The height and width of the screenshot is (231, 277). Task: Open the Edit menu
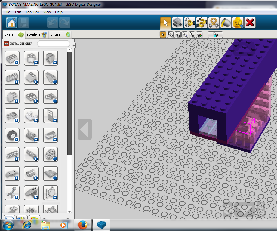coord(18,12)
